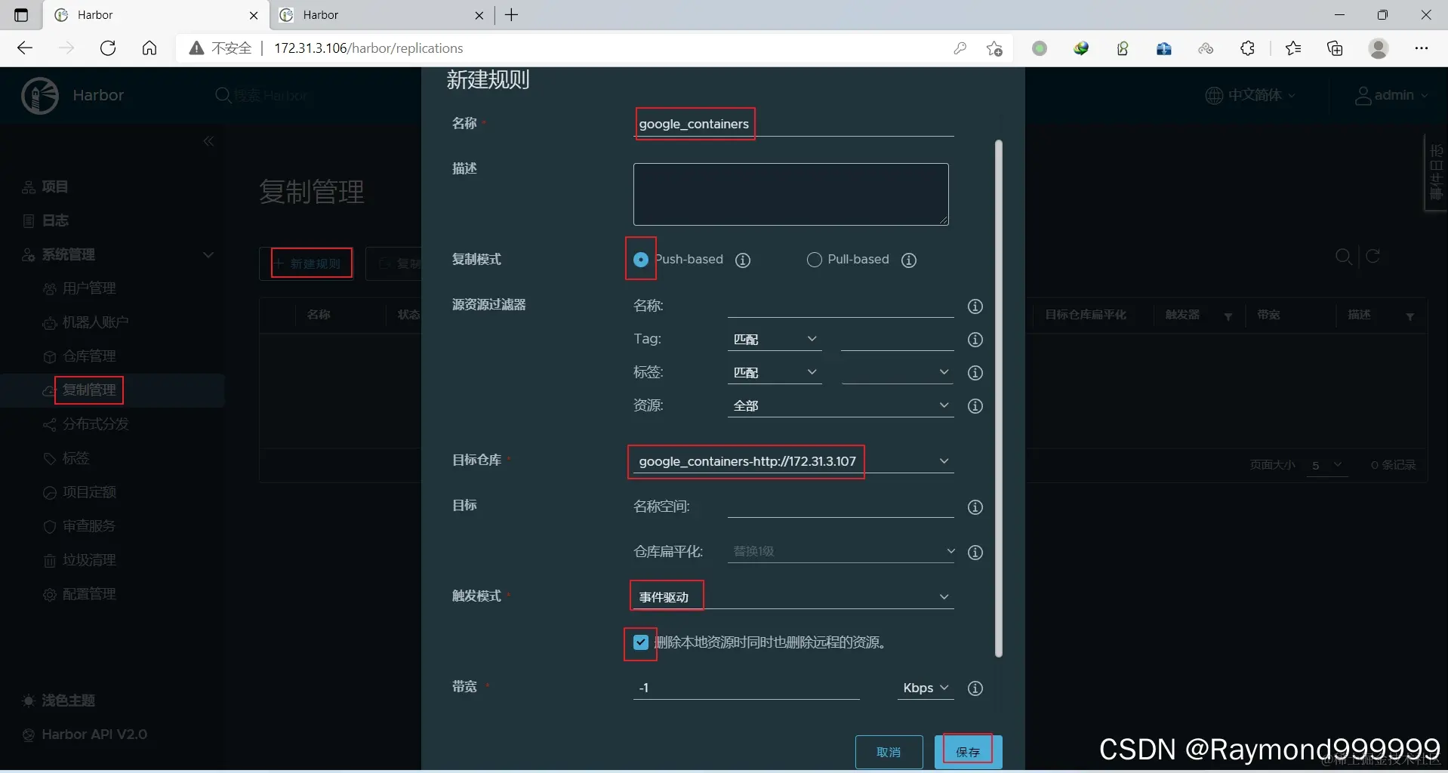This screenshot has height=773, width=1448.
Task: Open 项目 section in the sidebar
Action: pos(53,186)
